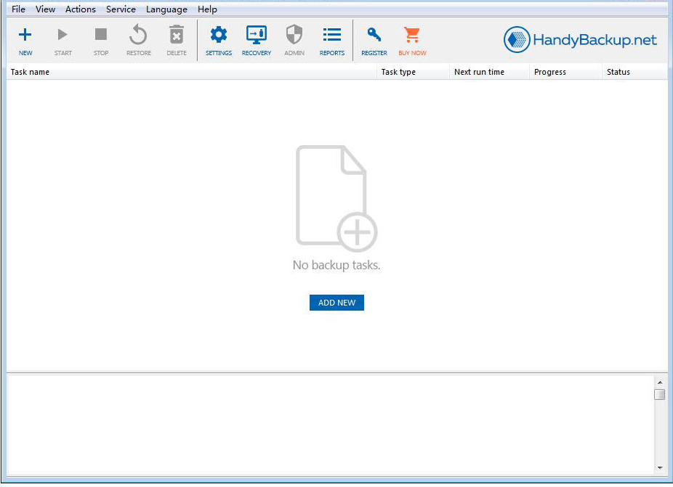
Task: Click the ADD NEW button
Action: coord(336,303)
